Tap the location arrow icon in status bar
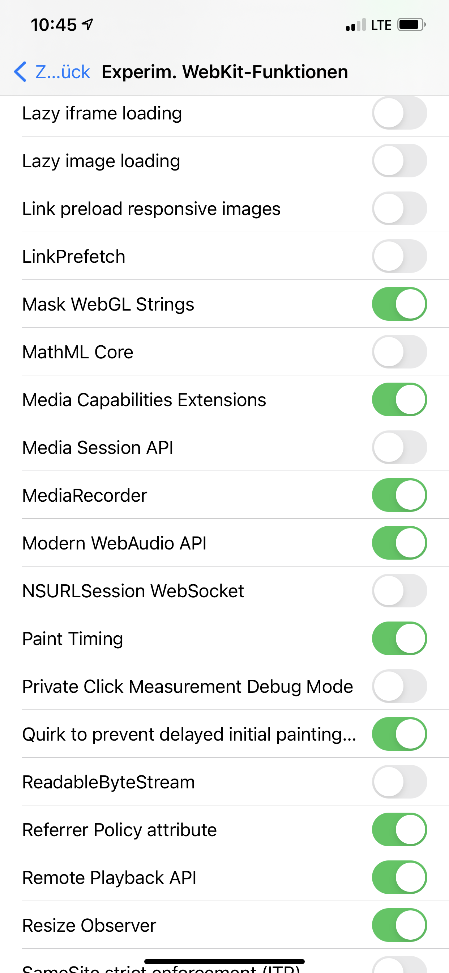Viewport: 449px width, 973px height. (87, 25)
